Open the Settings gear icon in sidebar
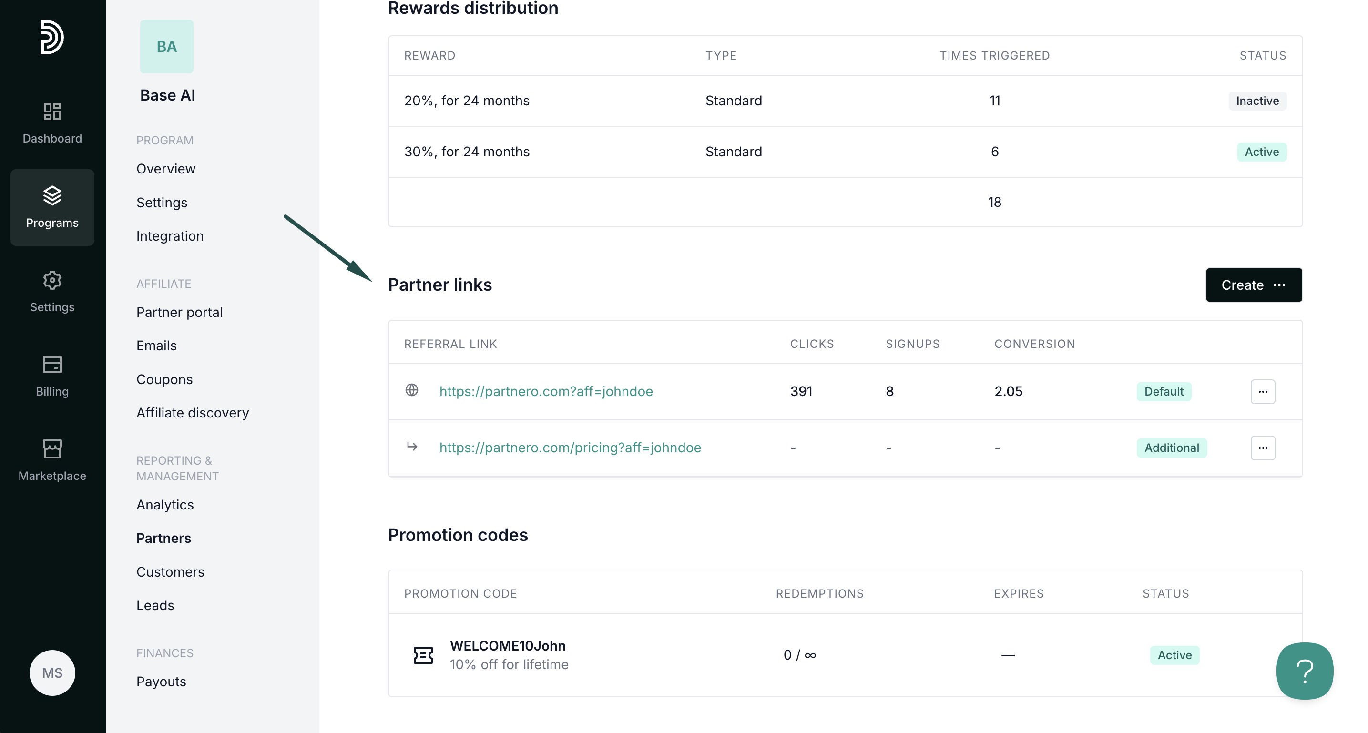 tap(52, 280)
